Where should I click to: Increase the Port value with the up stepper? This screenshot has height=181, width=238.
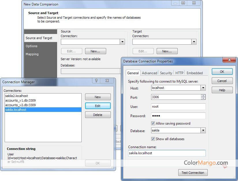point(204,96)
